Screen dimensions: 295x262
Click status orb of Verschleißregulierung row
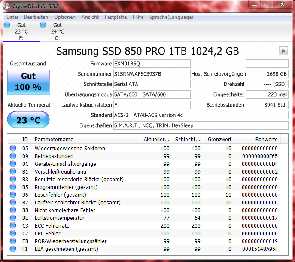click(13, 171)
